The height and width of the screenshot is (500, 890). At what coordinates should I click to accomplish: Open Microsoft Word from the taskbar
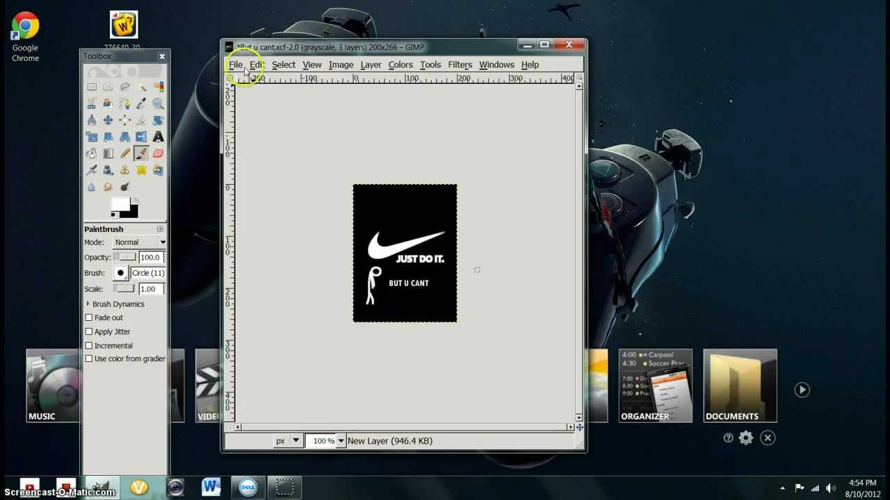[211, 487]
